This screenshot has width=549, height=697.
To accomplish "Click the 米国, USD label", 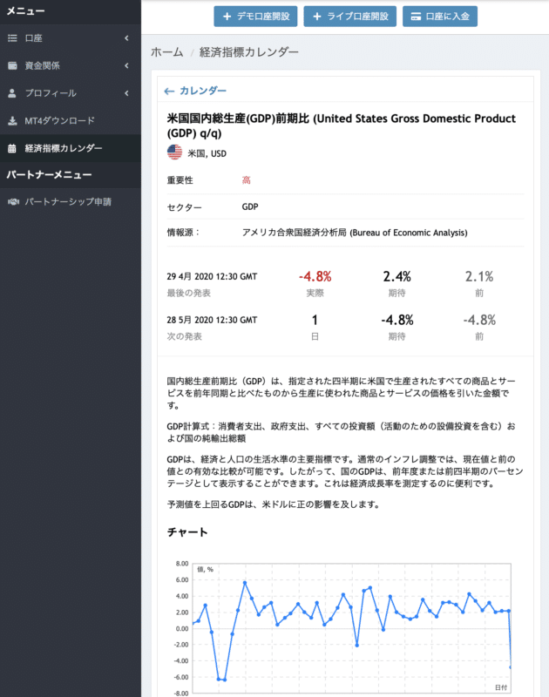I will click(207, 153).
